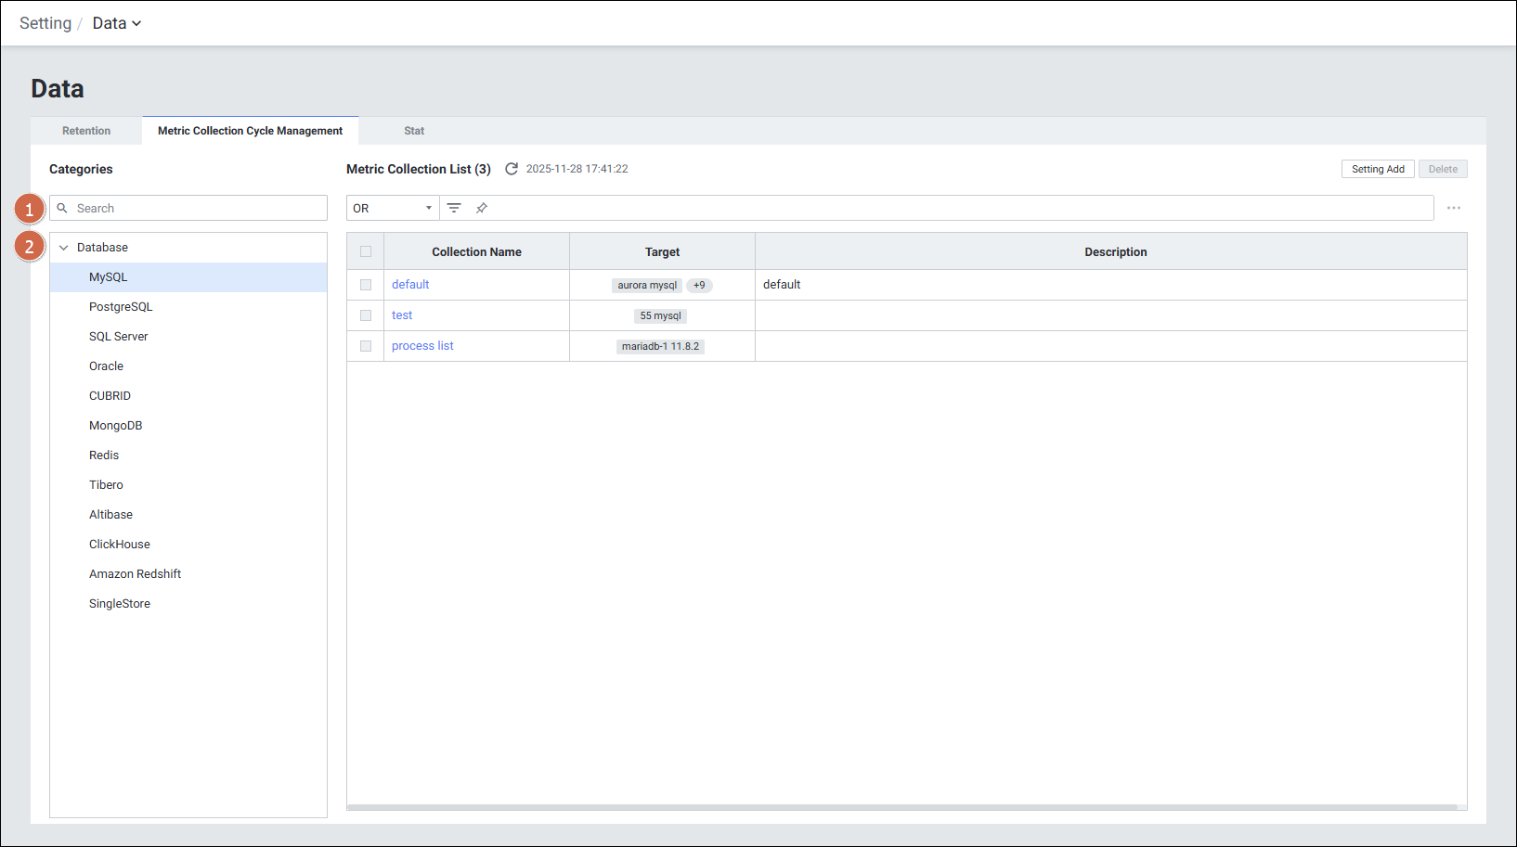
Task: Open the OR condition dropdown
Action: [x=393, y=208]
